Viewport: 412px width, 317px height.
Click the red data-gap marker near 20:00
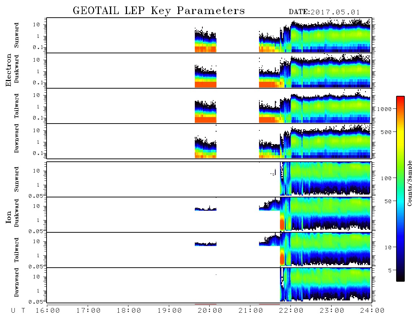coord(206,304)
